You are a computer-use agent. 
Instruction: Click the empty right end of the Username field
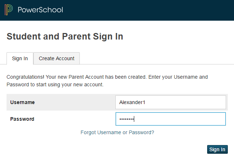(x=194, y=102)
